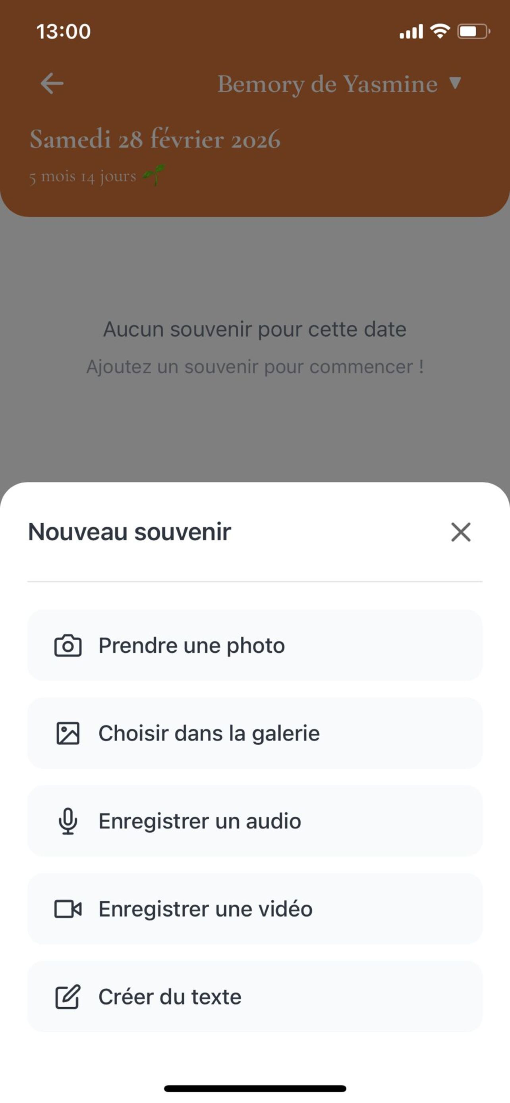Tap the home indicator bar
Viewport: 510px width, 1103px height.
(255, 1089)
